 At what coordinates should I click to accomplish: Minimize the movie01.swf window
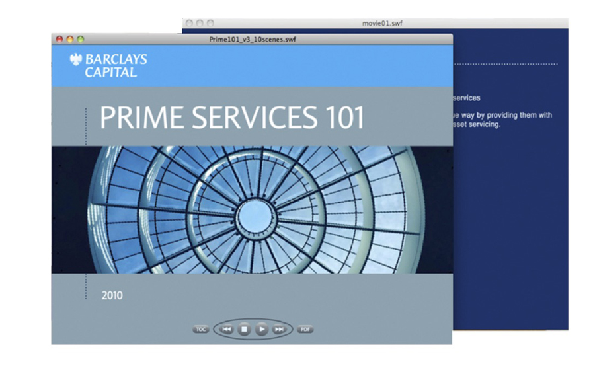click(x=200, y=23)
